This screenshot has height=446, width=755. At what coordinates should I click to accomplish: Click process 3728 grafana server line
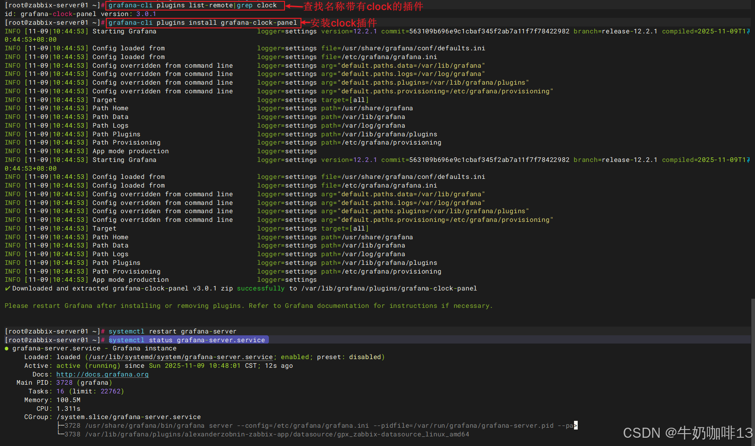click(x=316, y=425)
